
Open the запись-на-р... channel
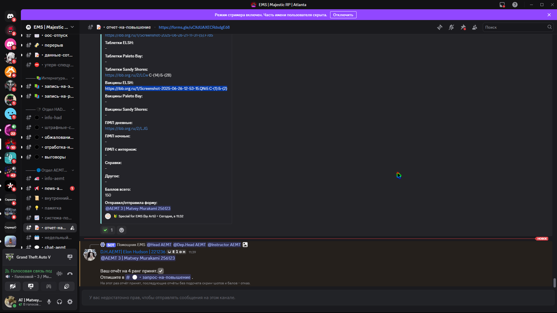pos(50,96)
